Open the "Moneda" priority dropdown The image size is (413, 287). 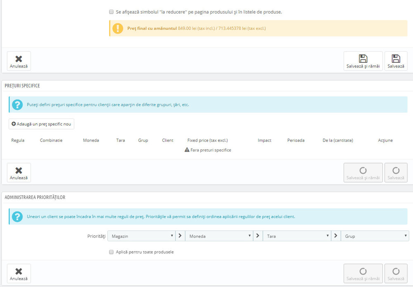tap(219, 236)
